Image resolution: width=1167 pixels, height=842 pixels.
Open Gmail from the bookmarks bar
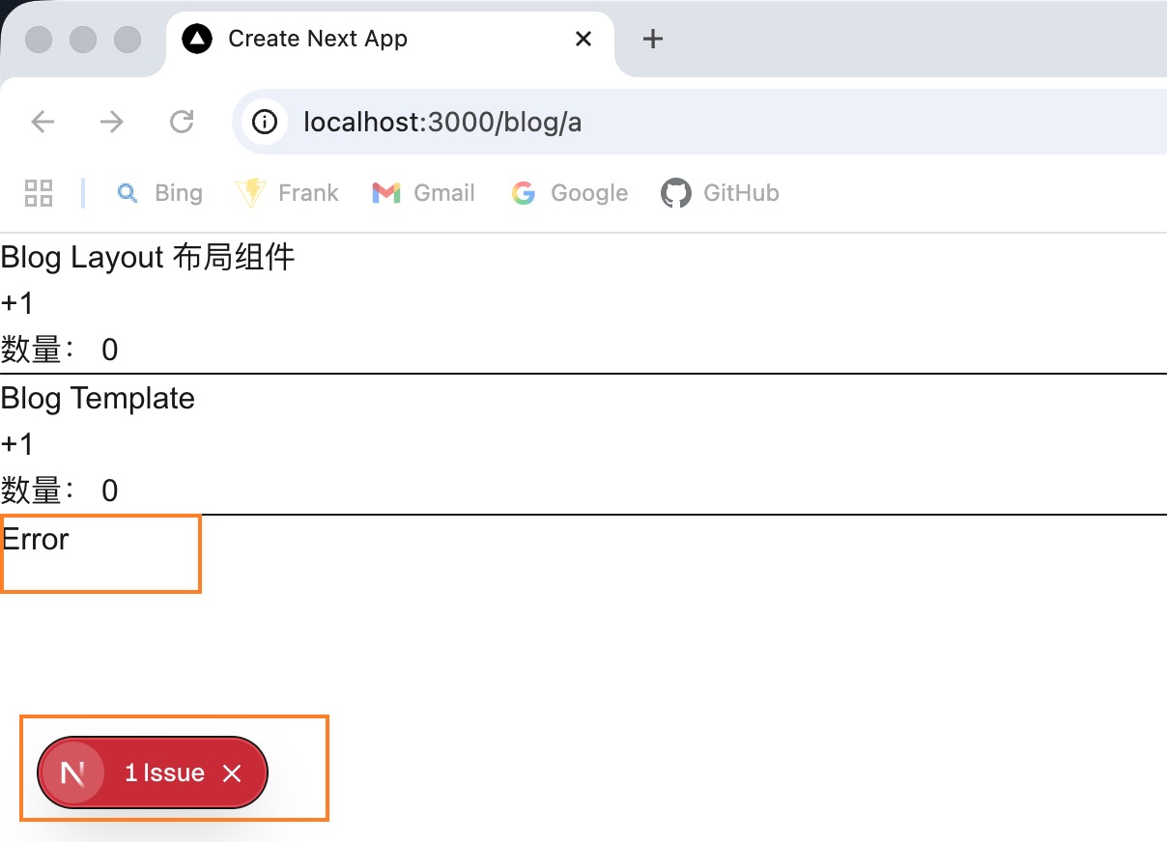pyautogui.click(x=424, y=192)
